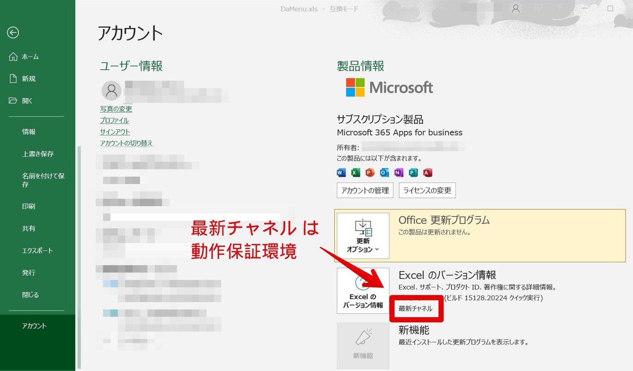This screenshot has height=371, width=633.
Task: Click the アカウントの切り替え link
Action: point(126,143)
